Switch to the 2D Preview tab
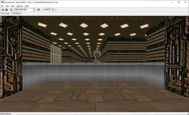The width and height of the screenshot is (189, 115). [x=6, y=14]
